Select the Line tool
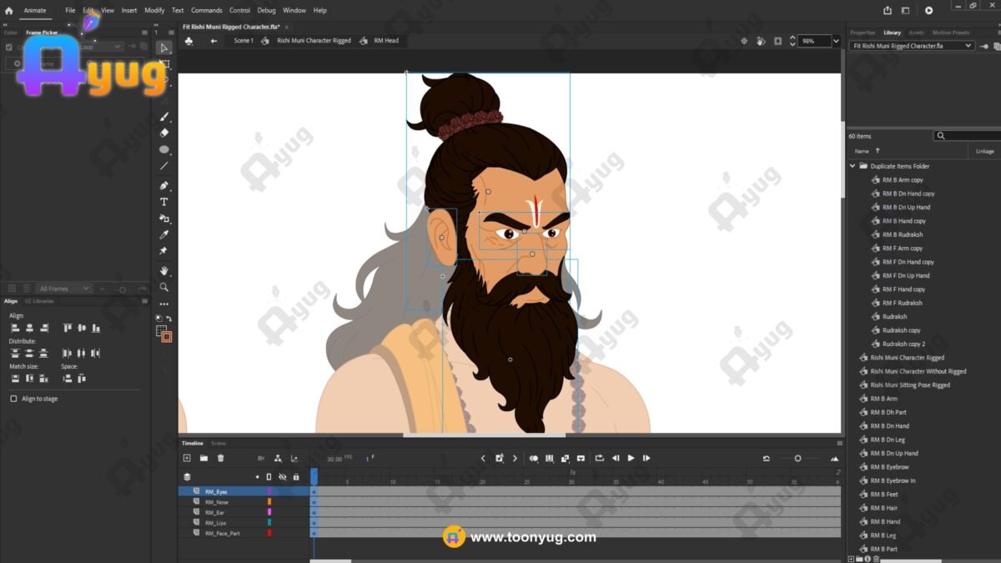1001x563 pixels. (164, 167)
